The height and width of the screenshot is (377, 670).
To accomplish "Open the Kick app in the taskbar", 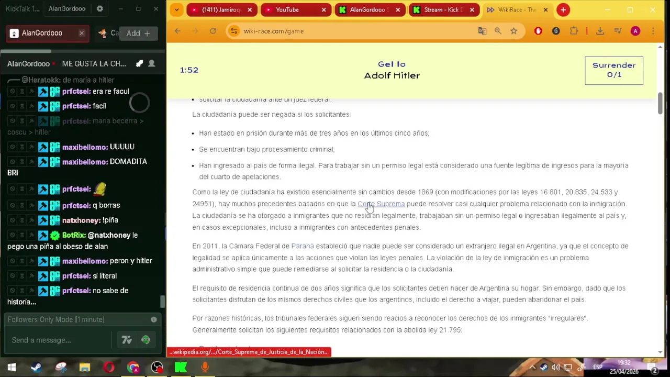I will (x=181, y=368).
